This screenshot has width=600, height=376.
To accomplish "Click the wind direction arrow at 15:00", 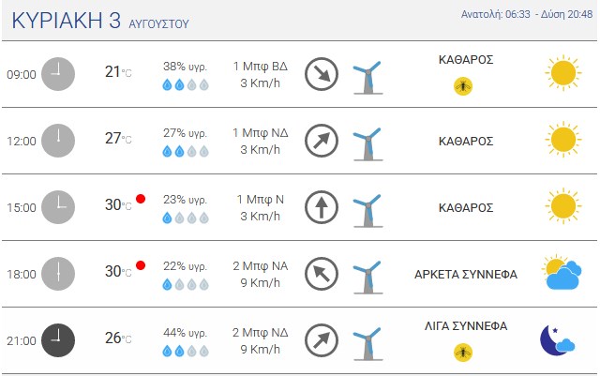I will 322,207.
